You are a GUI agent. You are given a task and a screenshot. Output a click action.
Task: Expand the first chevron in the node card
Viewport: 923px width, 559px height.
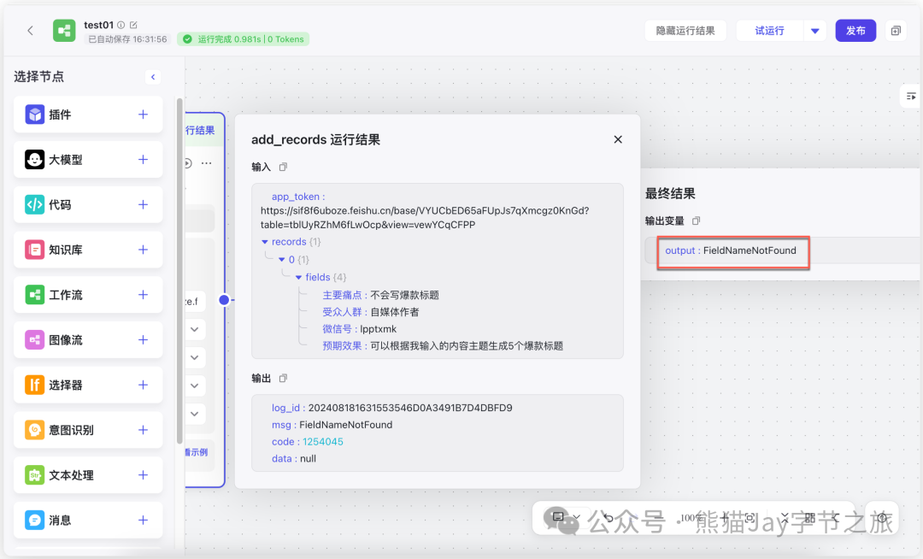194,330
